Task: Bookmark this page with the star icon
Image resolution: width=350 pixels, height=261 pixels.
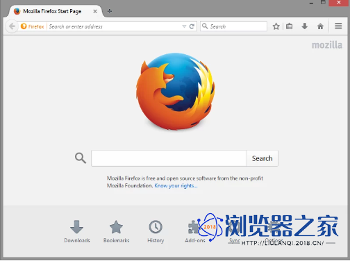Action: [x=276, y=26]
